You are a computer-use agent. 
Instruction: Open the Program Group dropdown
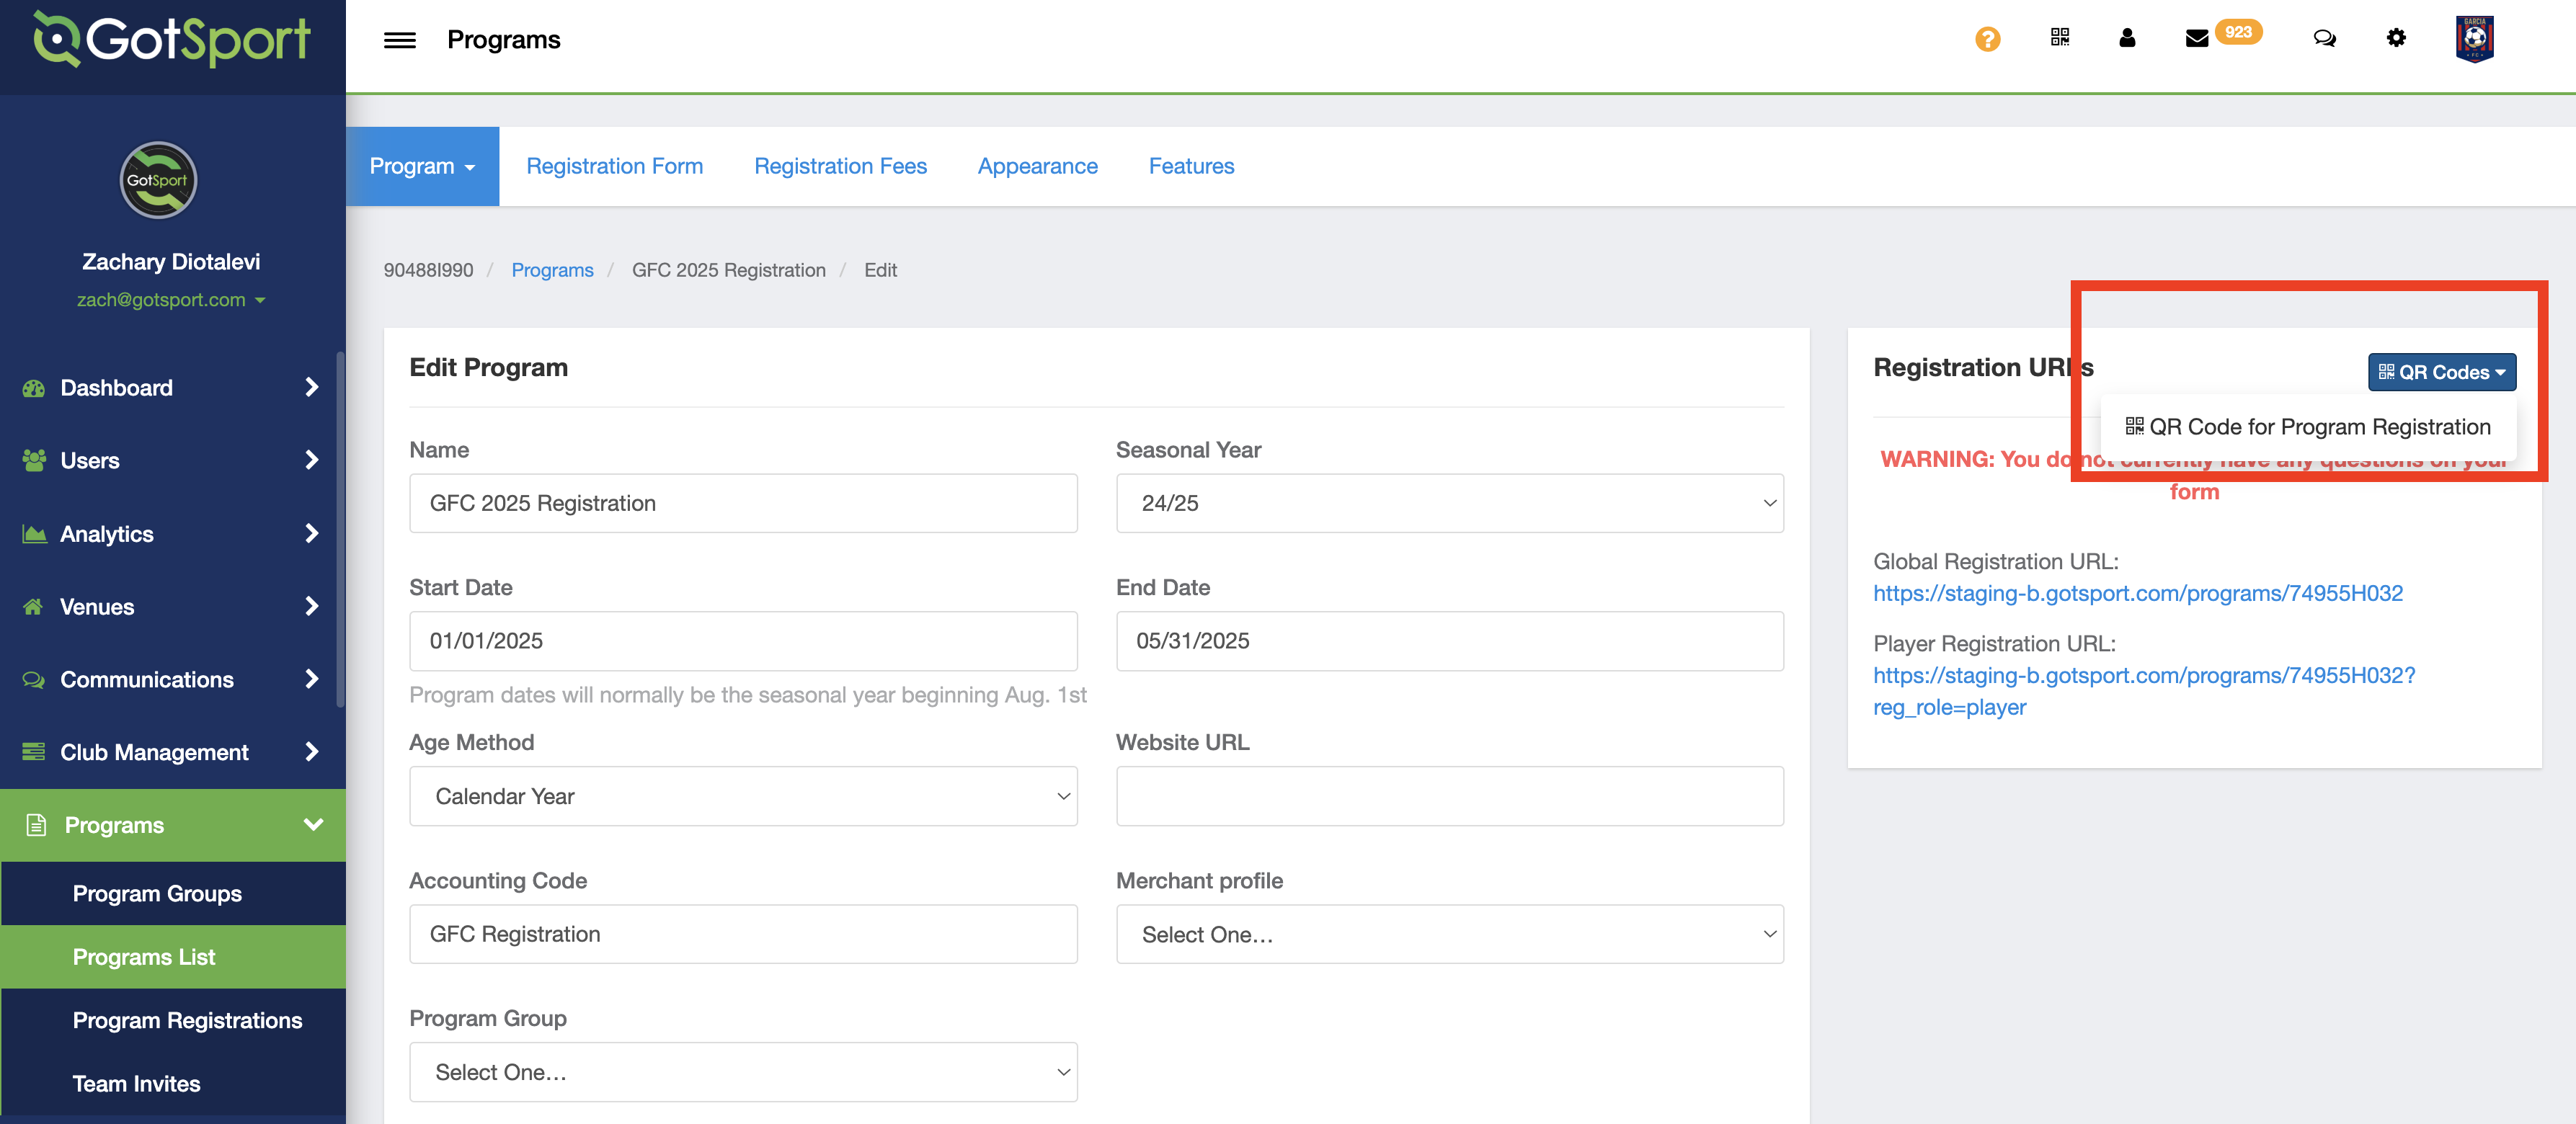pyautogui.click(x=743, y=1072)
